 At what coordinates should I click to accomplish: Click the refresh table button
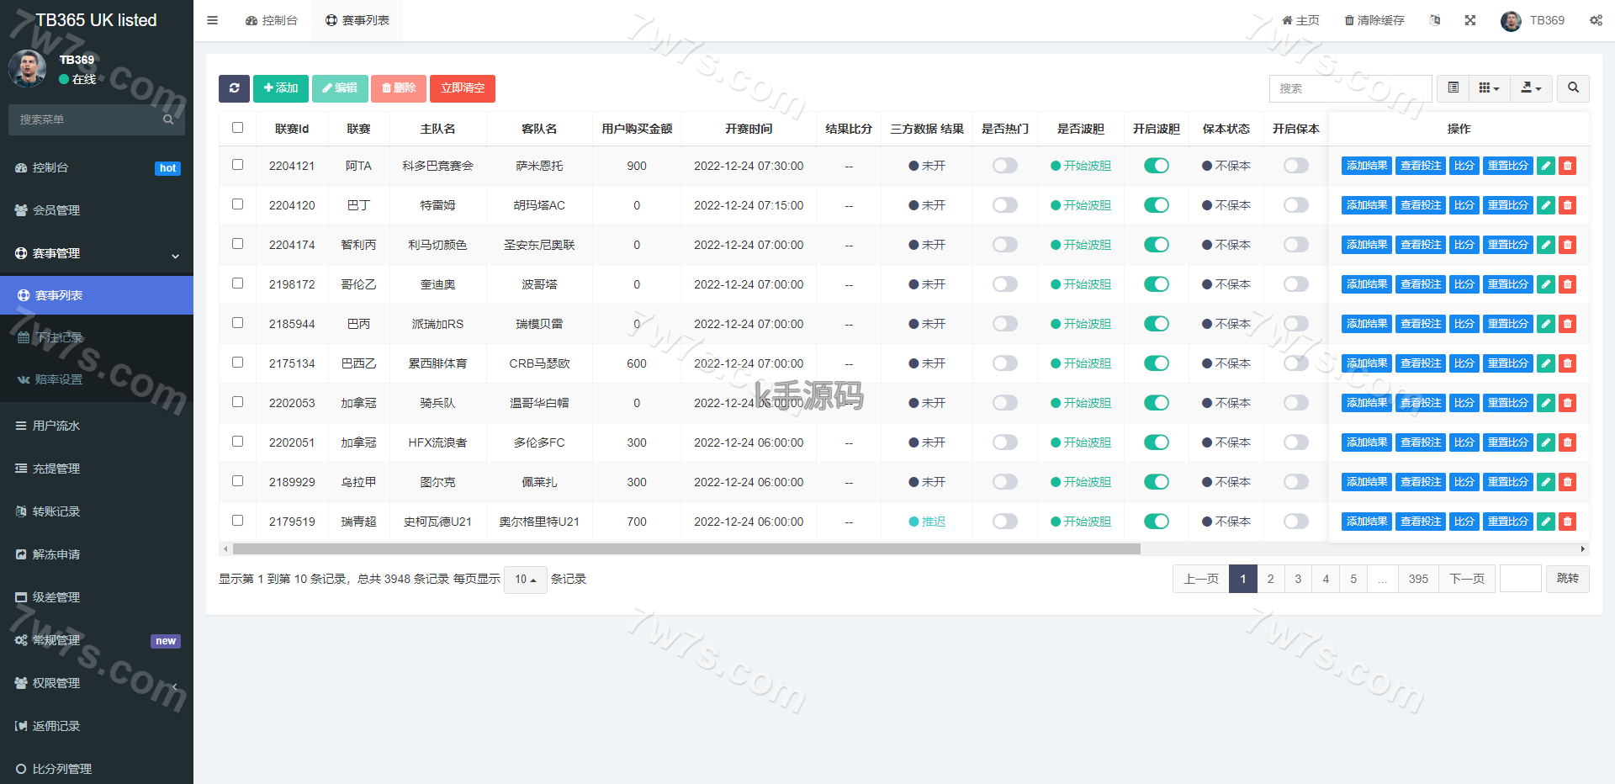[x=234, y=88]
